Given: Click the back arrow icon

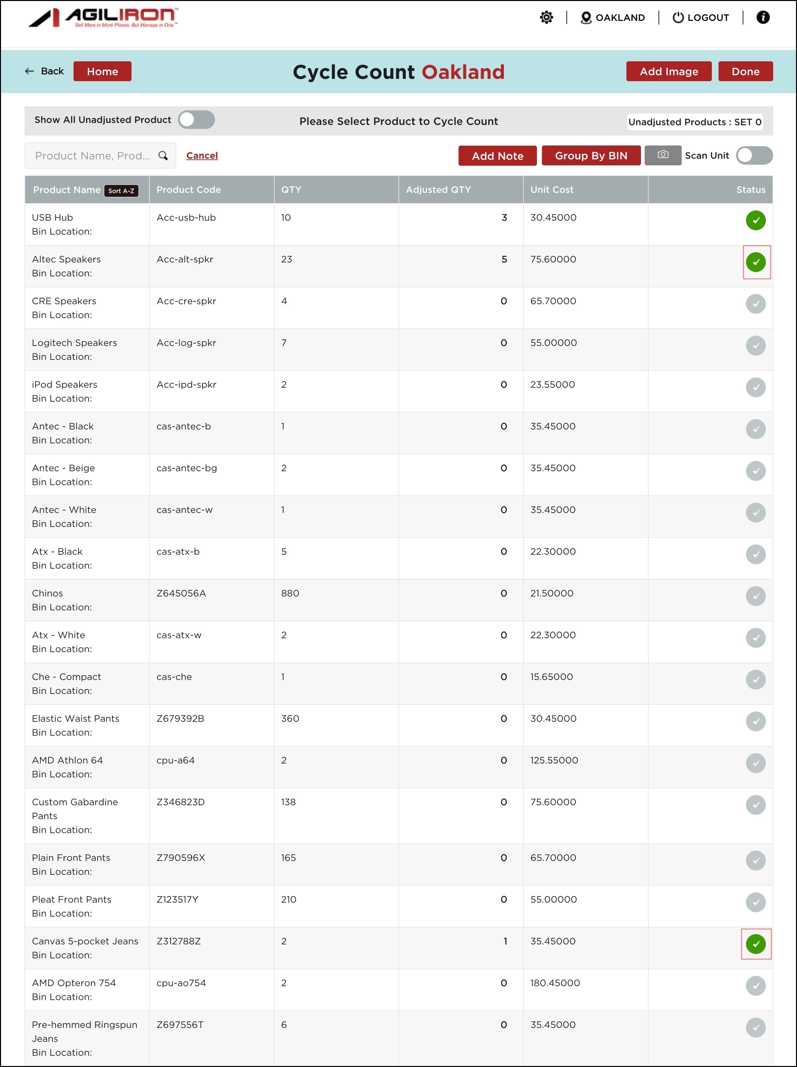Looking at the screenshot, I should [x=29, y=71].
